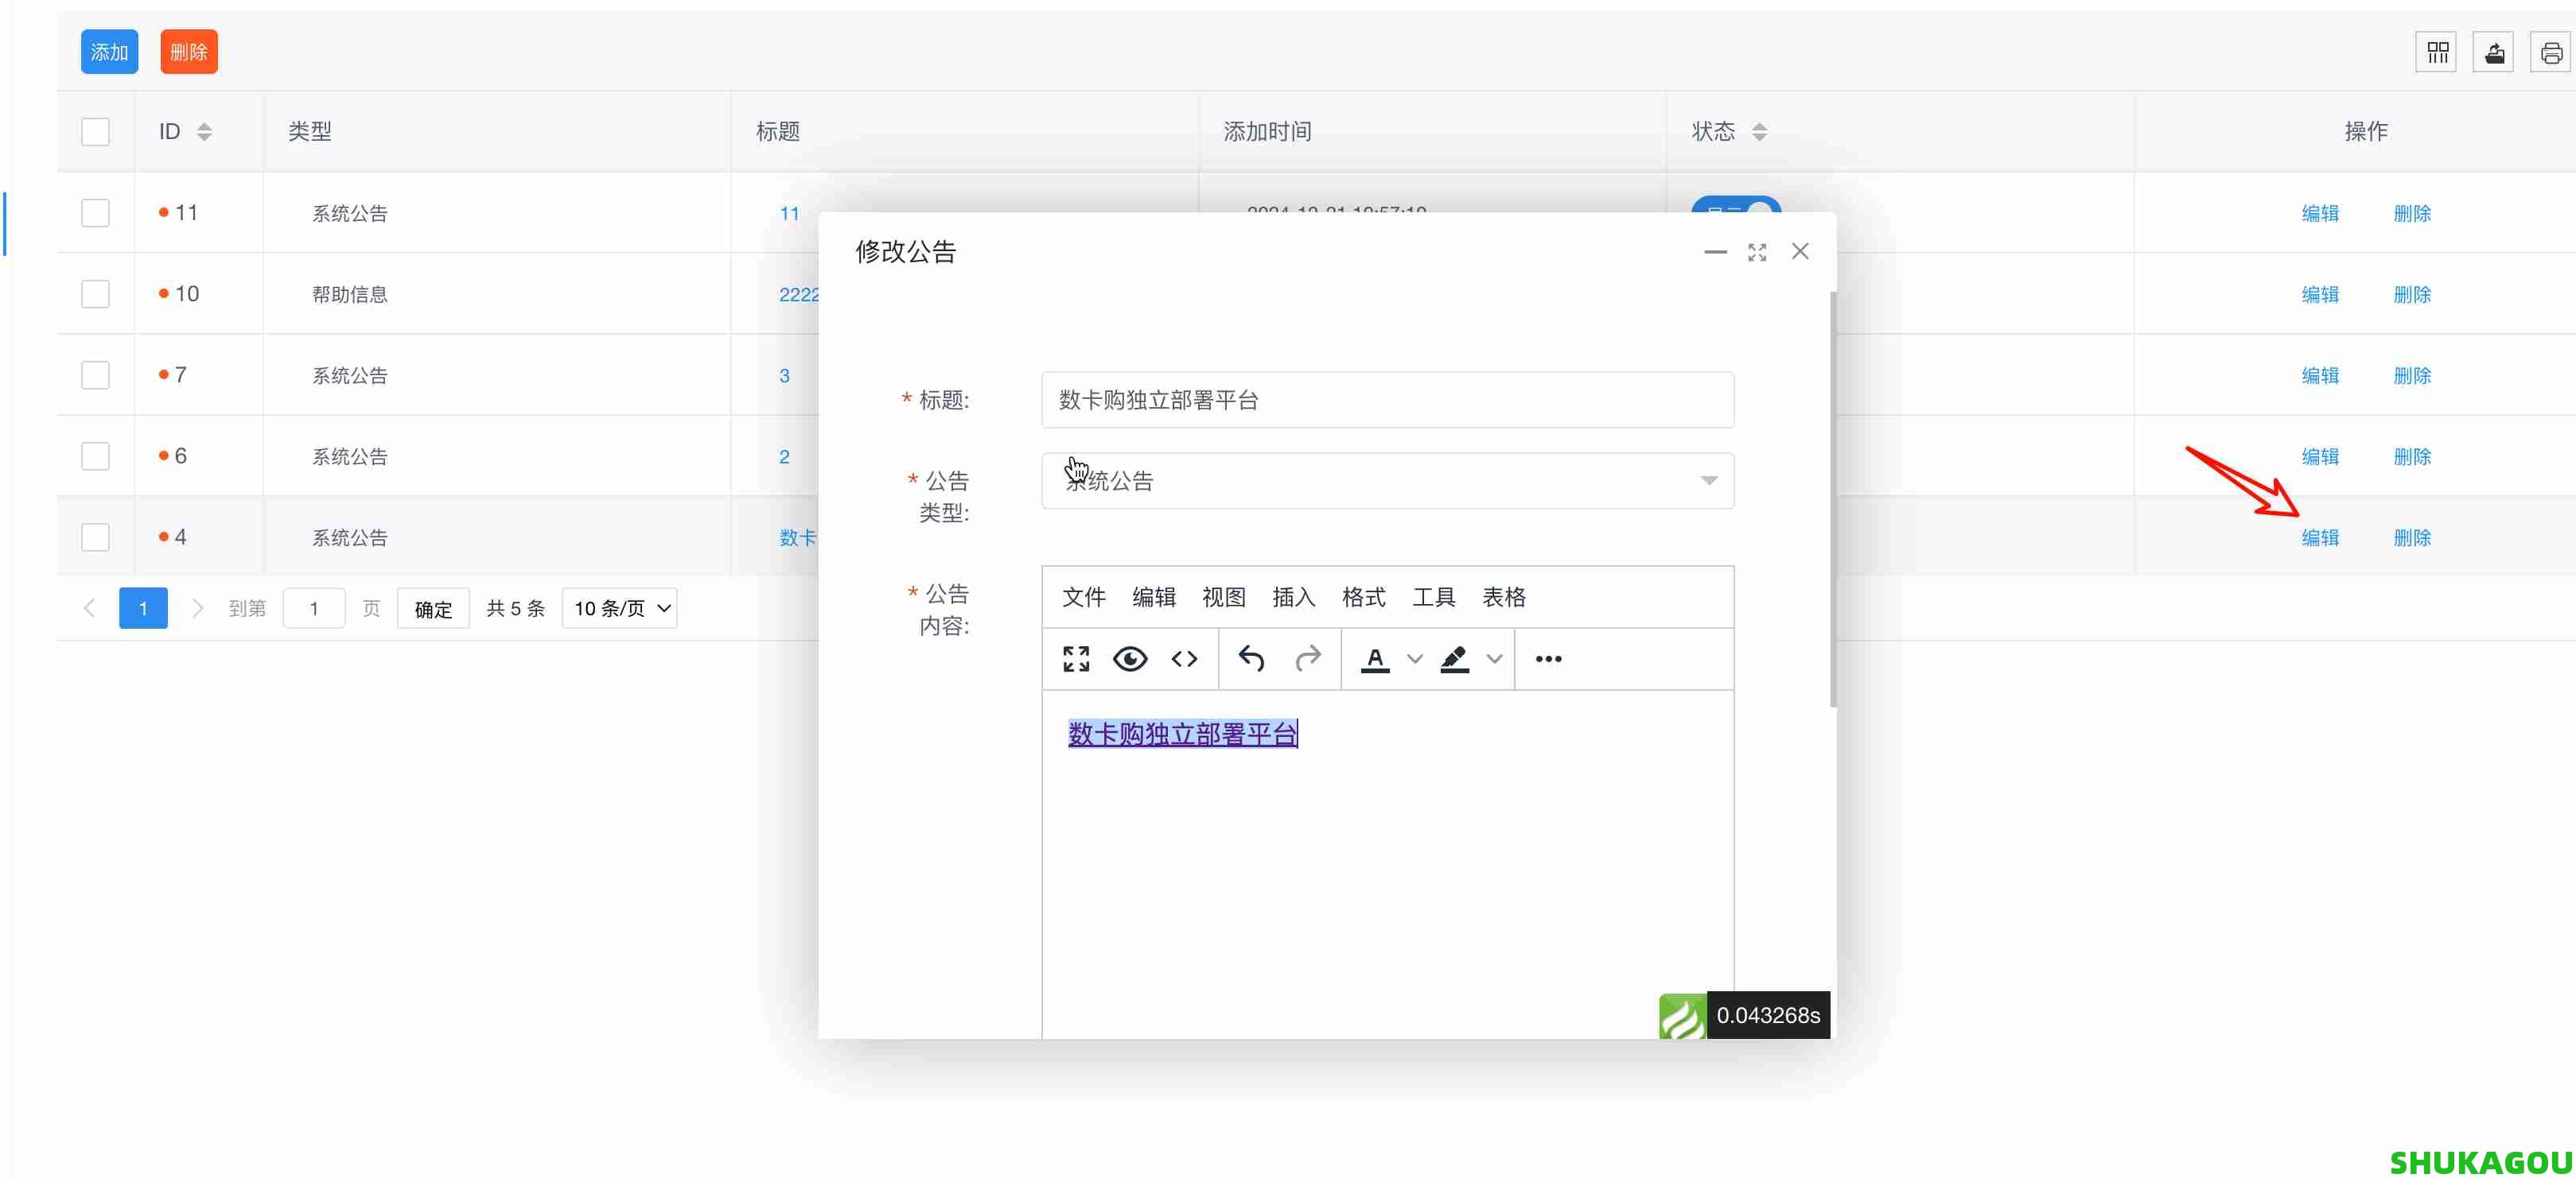This screenshot has height=1178, width=2576.
Task: Open the more options ellipsis in editor toolbar
Action: tap(1547, 658)
